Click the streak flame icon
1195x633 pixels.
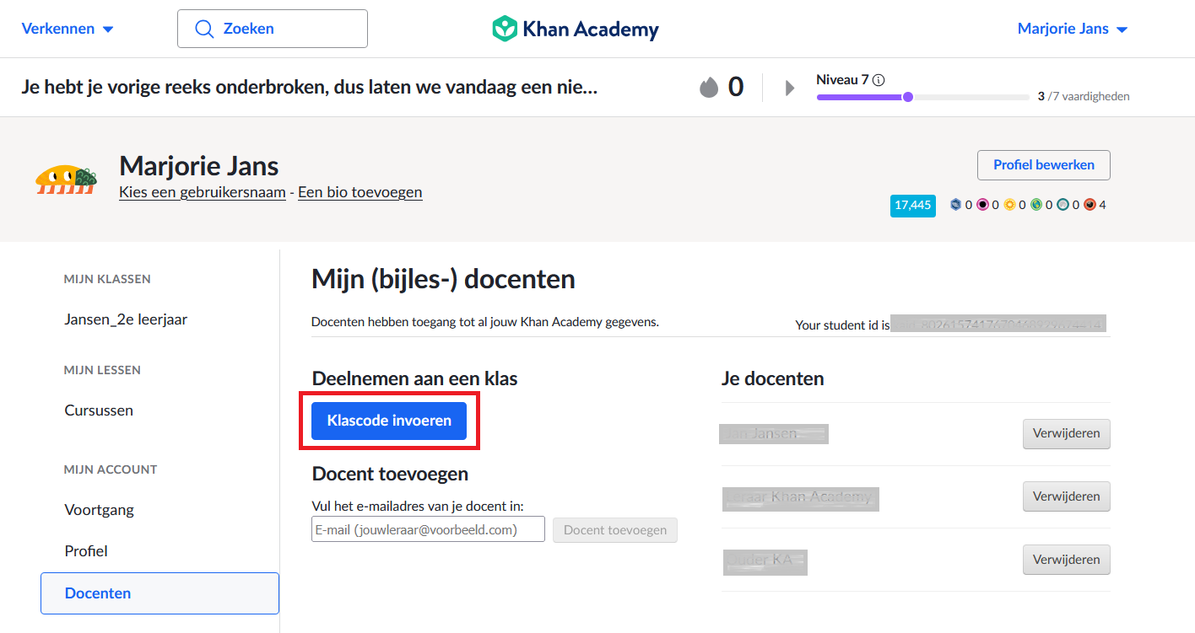pos(709,87)
